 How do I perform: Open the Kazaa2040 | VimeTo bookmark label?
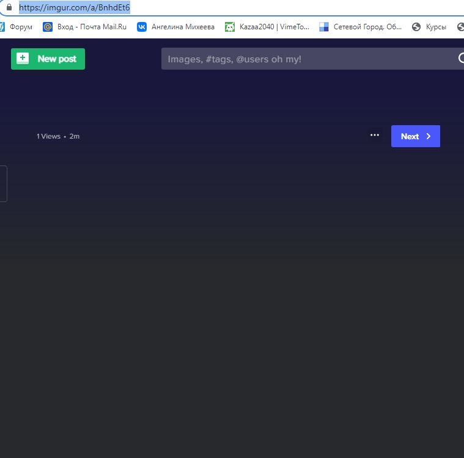pyautogui.click(x=274, y=27)
